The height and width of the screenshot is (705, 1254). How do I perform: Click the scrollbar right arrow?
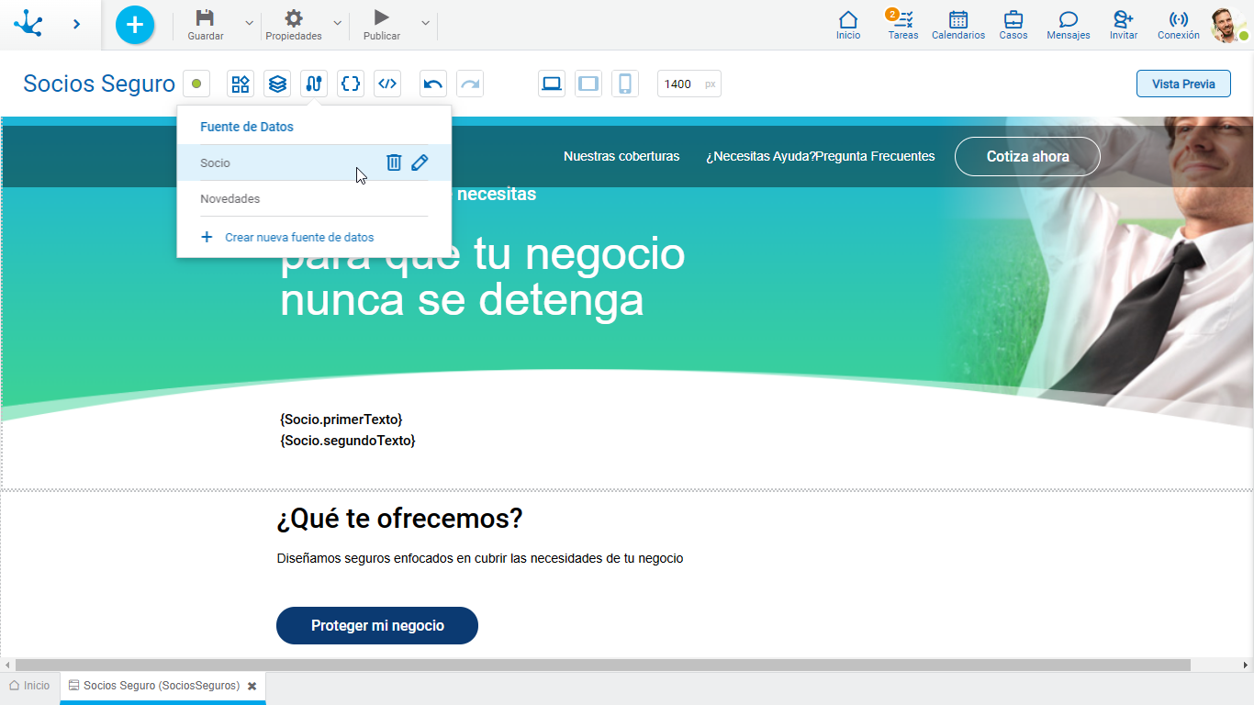(1247, 665)
